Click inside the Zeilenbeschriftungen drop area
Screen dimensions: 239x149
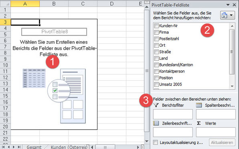[x=173, y=132]
